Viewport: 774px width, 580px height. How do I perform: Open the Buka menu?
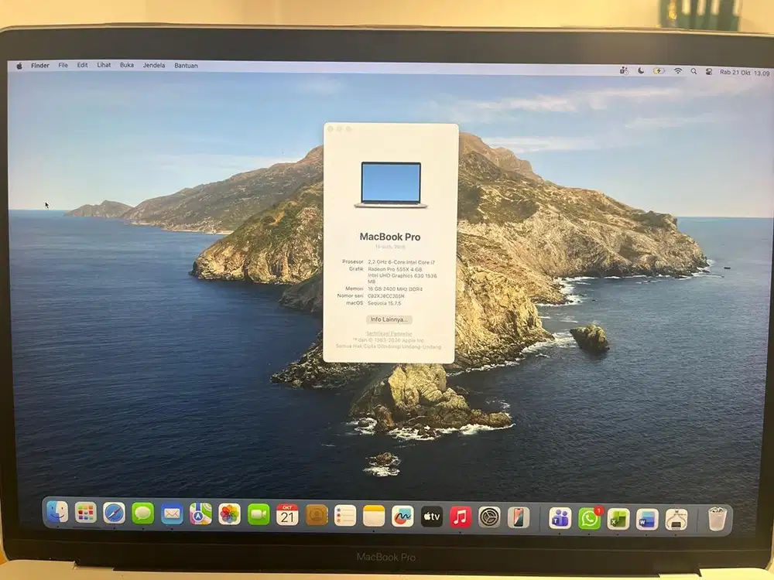click(x=127, y=65)
